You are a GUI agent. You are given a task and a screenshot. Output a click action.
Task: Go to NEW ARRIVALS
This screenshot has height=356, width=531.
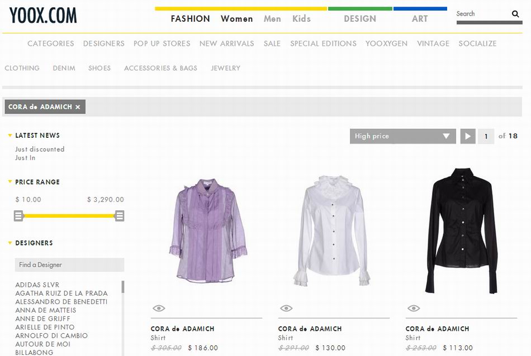(226, 44)
